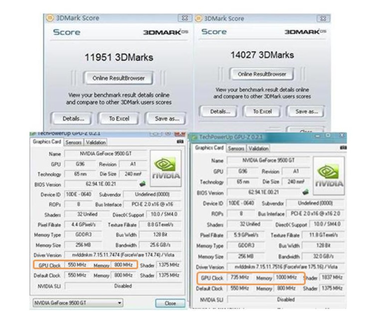Click 32.0 GB/s Bandwidth value, right GPU-Z

[x=323, y=256]
